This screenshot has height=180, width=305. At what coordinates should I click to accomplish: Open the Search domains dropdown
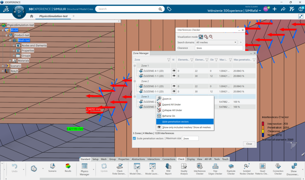(216, 42)
